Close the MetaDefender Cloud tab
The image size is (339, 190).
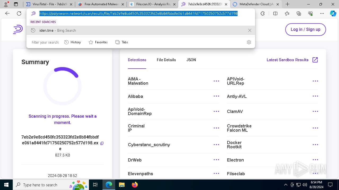278,4
